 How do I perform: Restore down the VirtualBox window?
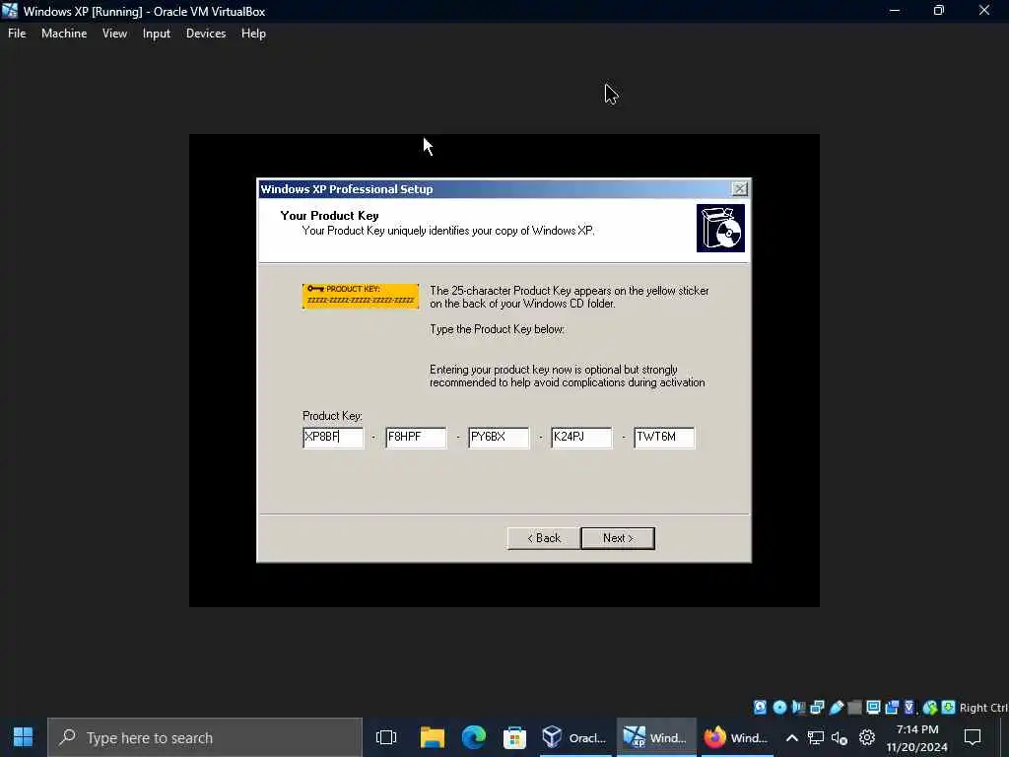pyautogui.click(x=939, y=11)
